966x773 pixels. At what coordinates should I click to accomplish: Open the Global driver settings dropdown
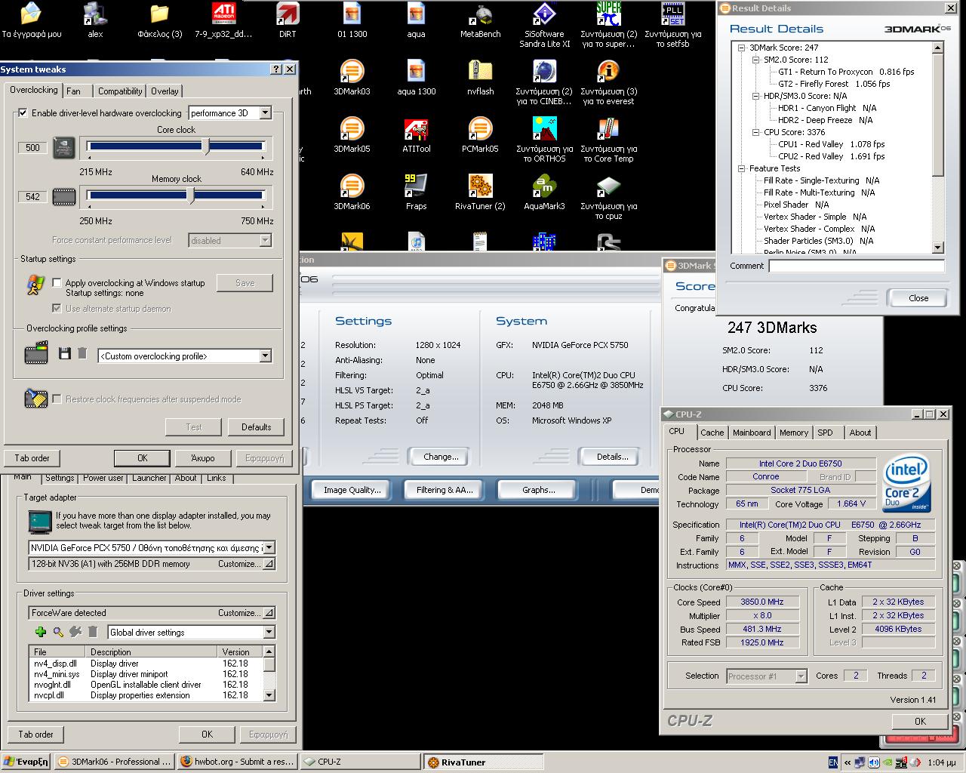[269, 633]
